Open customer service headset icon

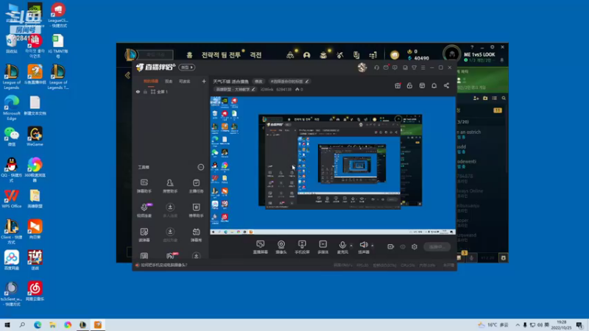[x=376, y=68]
